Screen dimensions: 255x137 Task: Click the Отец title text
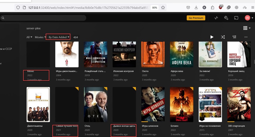[x=87, y=126]
